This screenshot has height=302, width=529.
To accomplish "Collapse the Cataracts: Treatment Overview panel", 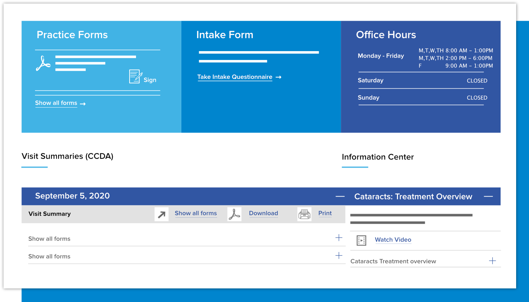I will pos(488,197).
